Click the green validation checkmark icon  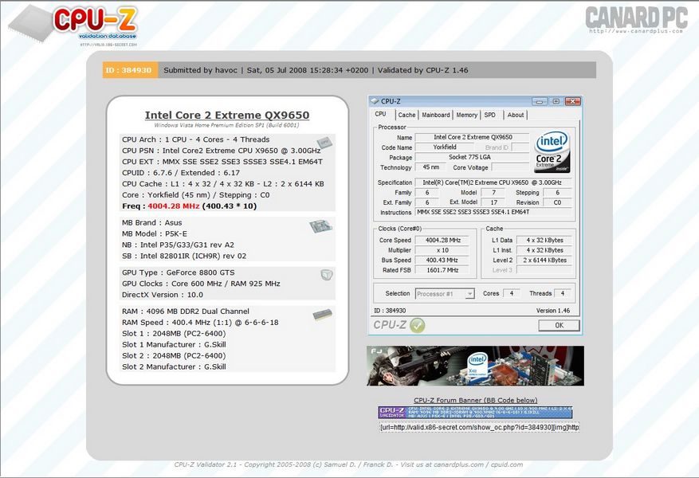[418, 325]
